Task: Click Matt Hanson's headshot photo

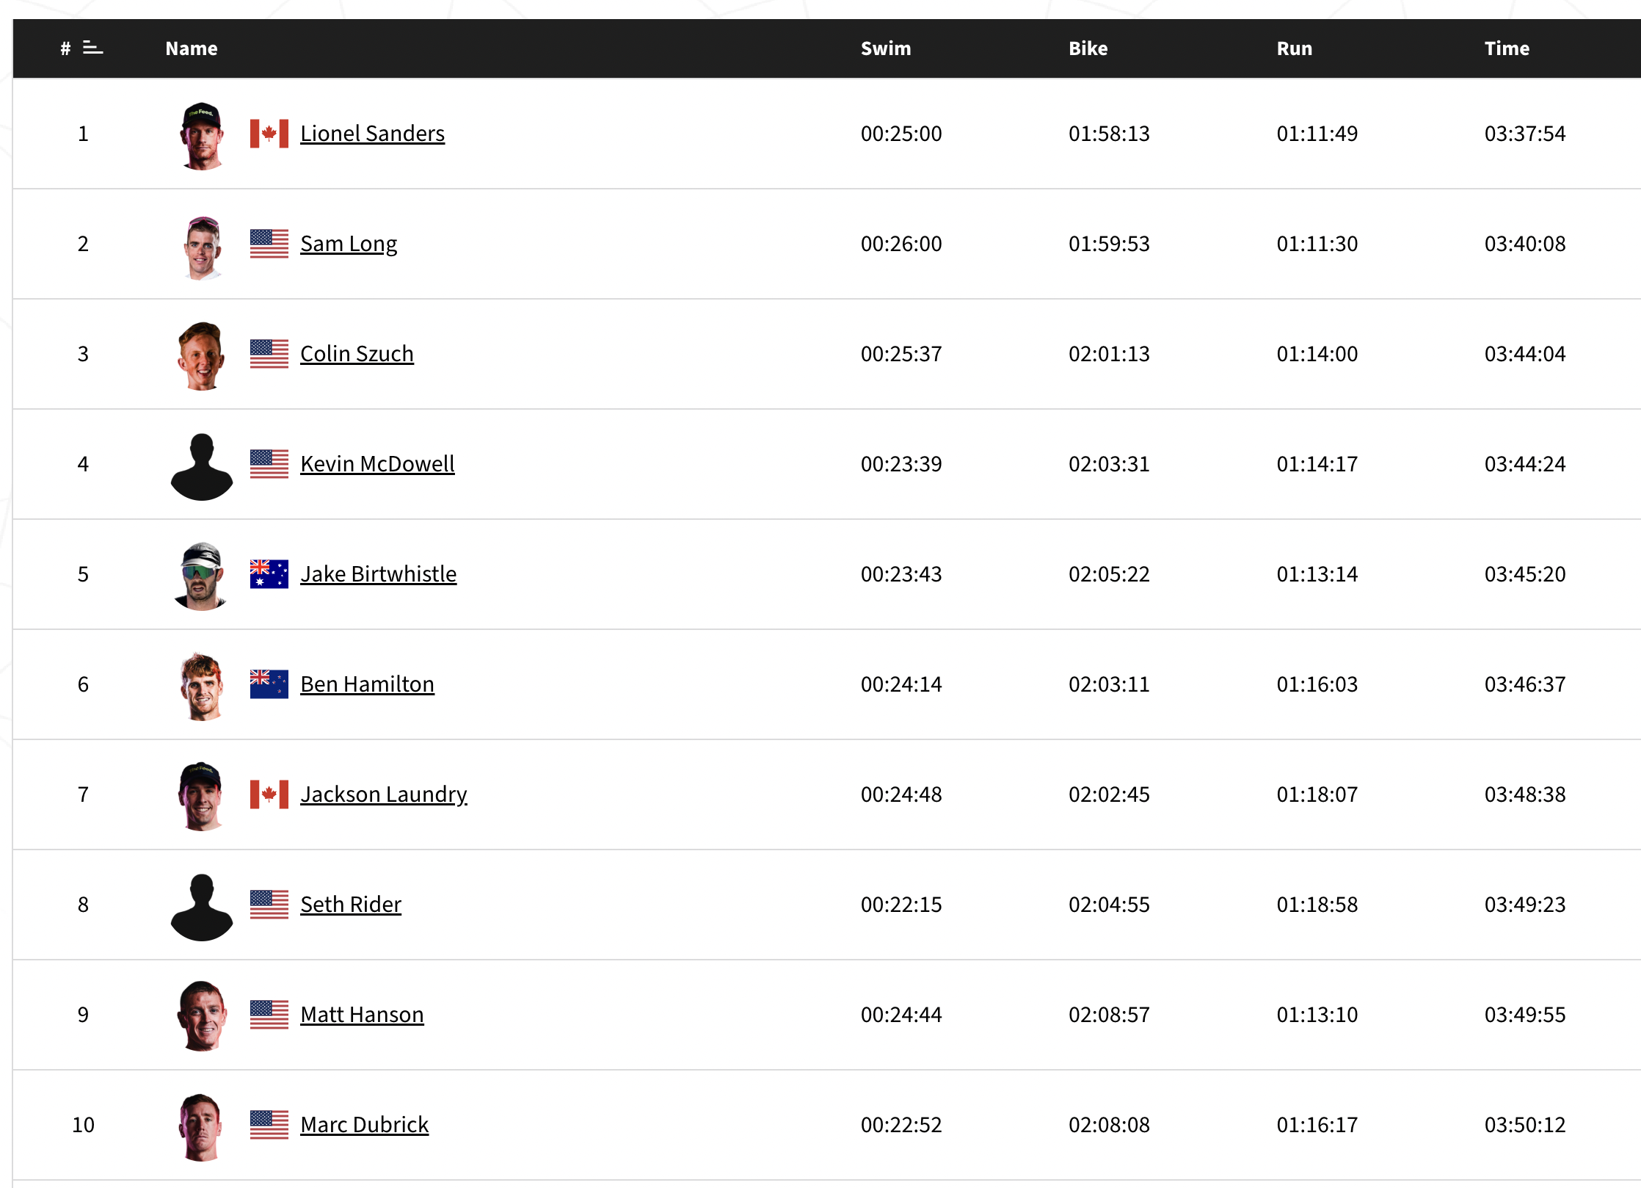Action: click(202, 1016)
